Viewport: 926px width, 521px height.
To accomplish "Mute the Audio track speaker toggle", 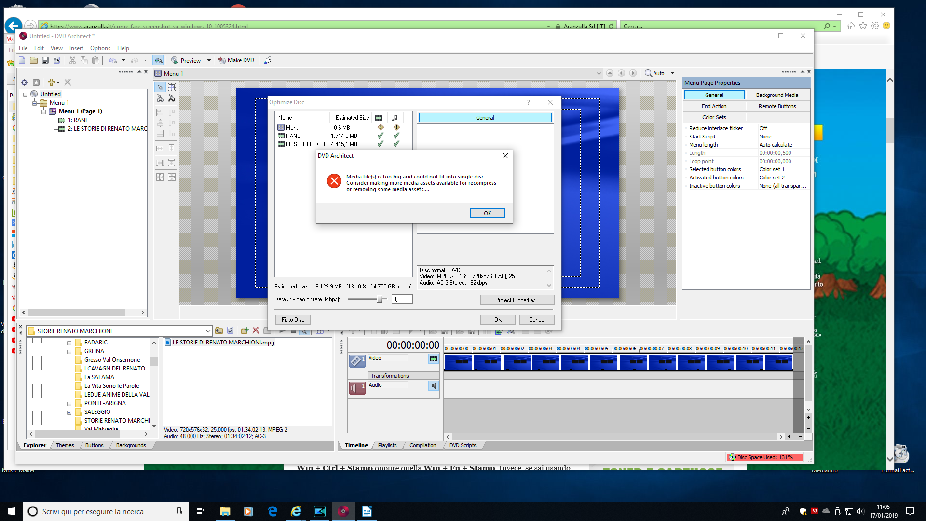I will point(434,386).
